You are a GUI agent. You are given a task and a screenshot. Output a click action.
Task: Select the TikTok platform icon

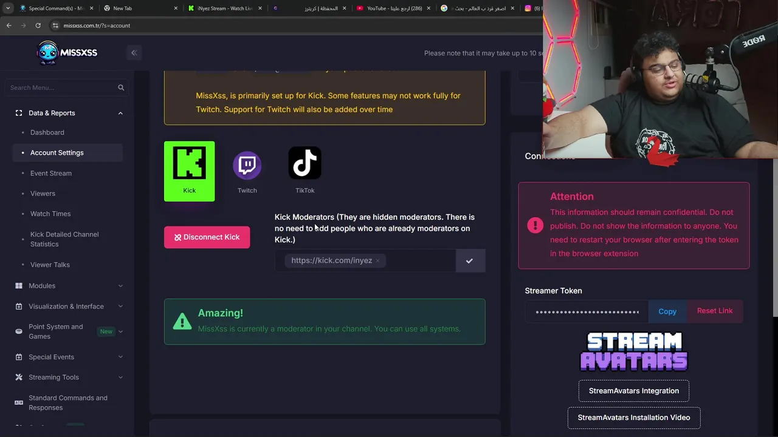[305, 163]
